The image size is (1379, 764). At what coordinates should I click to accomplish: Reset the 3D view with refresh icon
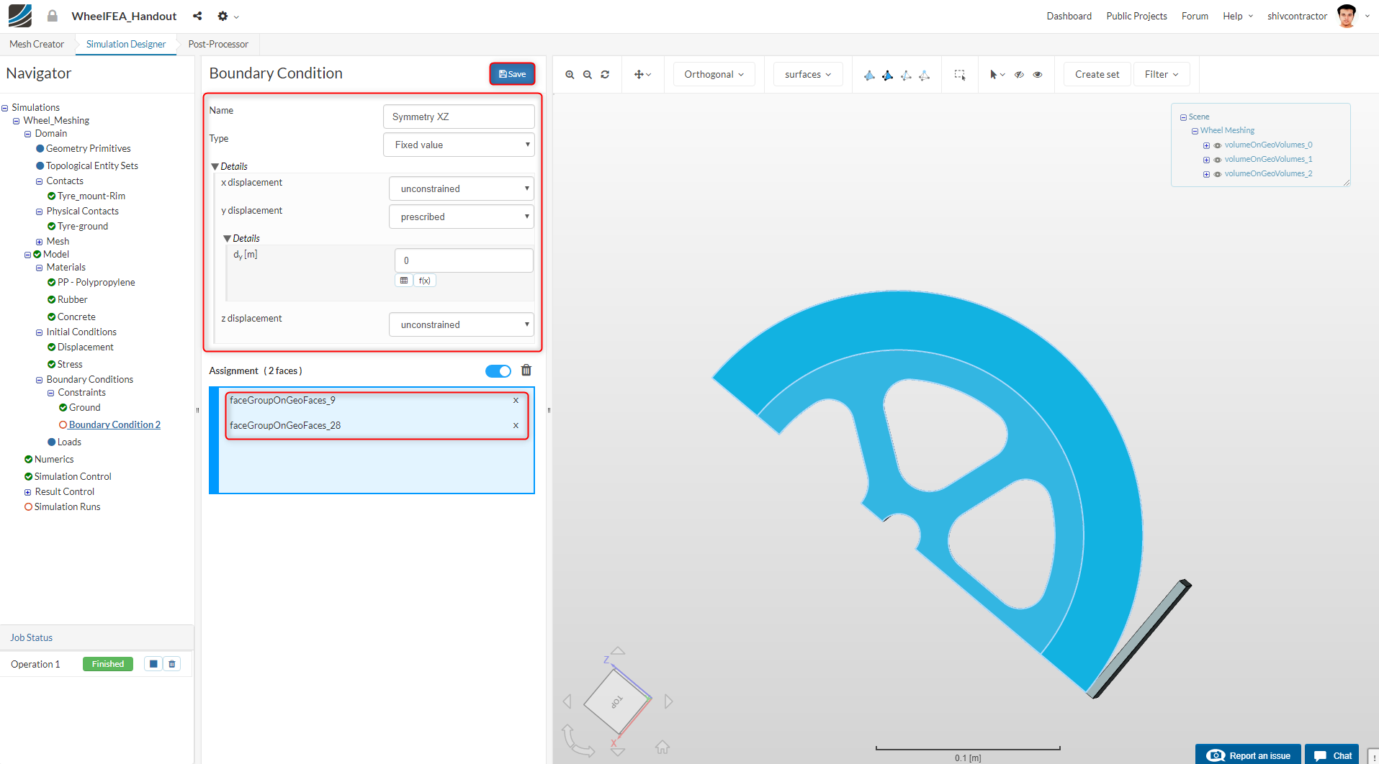(x=605, y=74)
